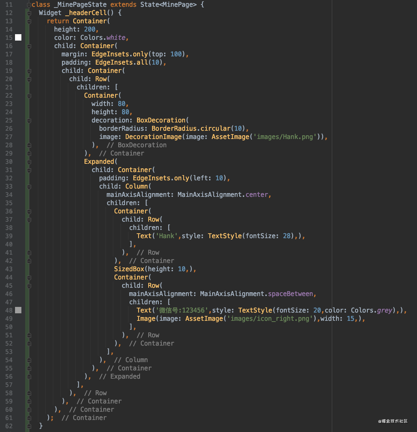Click the string 'Hank' on line 39
Viewport: 417px width, 432px height.
pos(167,236)
